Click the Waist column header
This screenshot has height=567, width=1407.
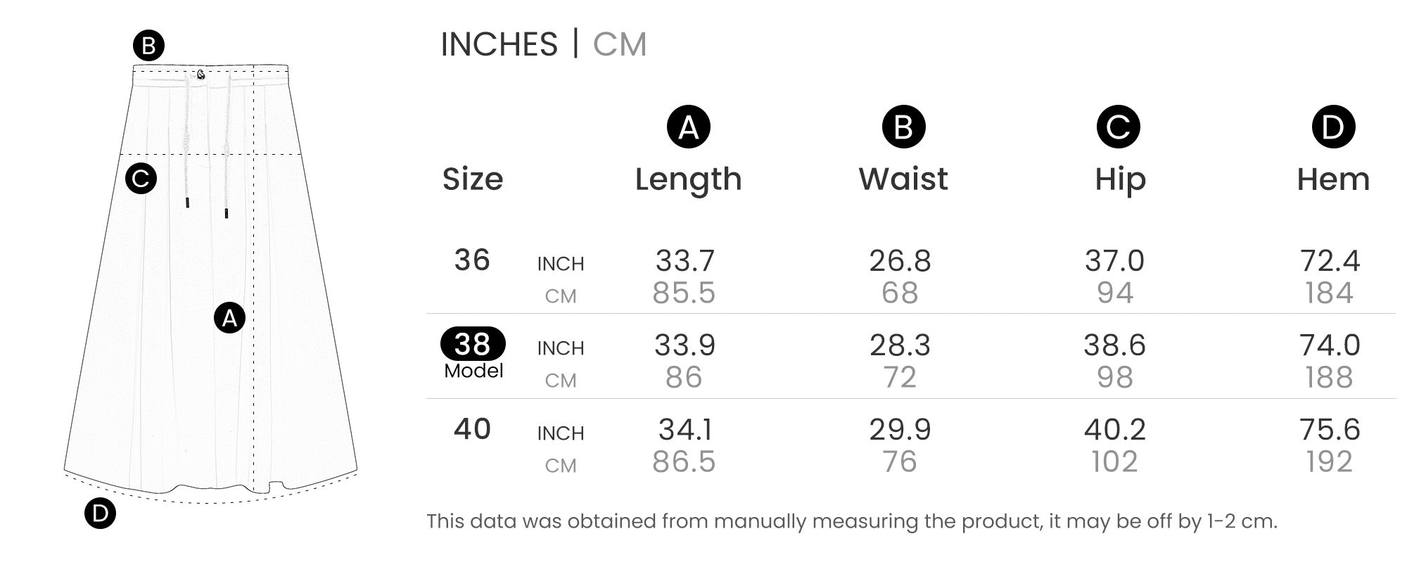tap(903, 179)
